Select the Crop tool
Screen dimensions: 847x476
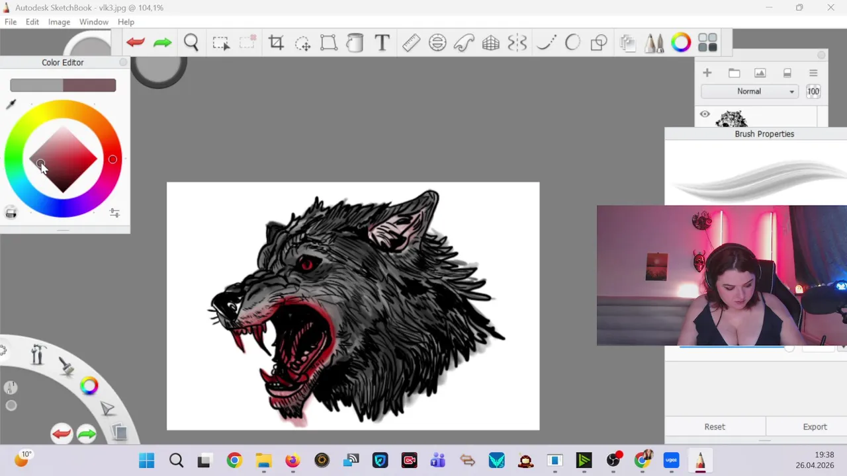[276, 43]
